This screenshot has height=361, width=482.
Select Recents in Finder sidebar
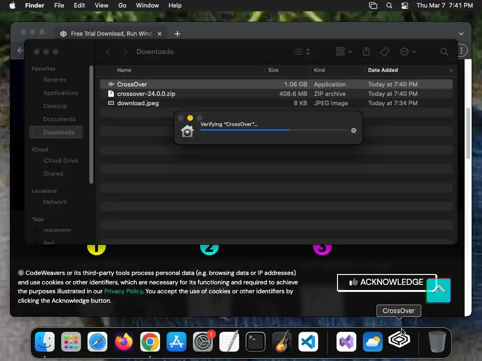55,80
